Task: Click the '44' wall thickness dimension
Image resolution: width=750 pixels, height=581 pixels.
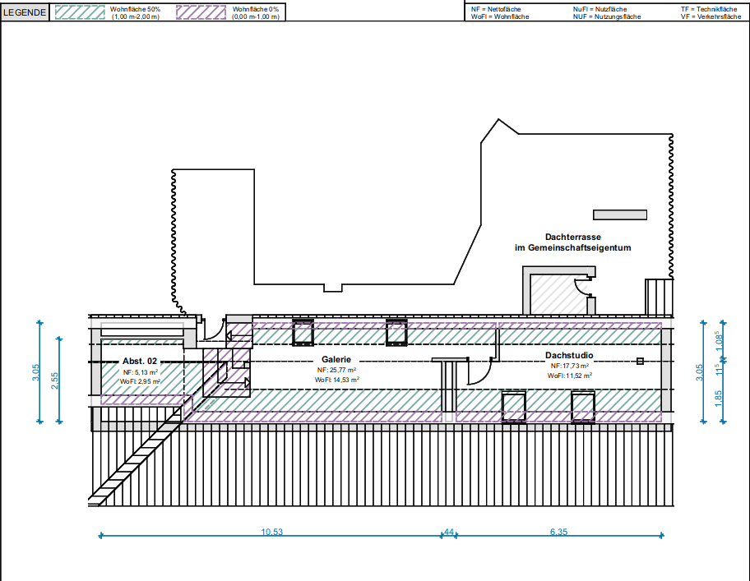Action: click(449, 532)
